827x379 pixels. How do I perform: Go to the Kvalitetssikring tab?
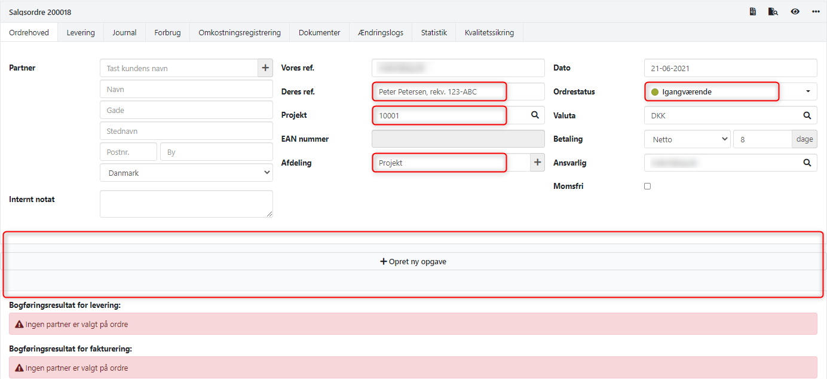tap(489, 33)
